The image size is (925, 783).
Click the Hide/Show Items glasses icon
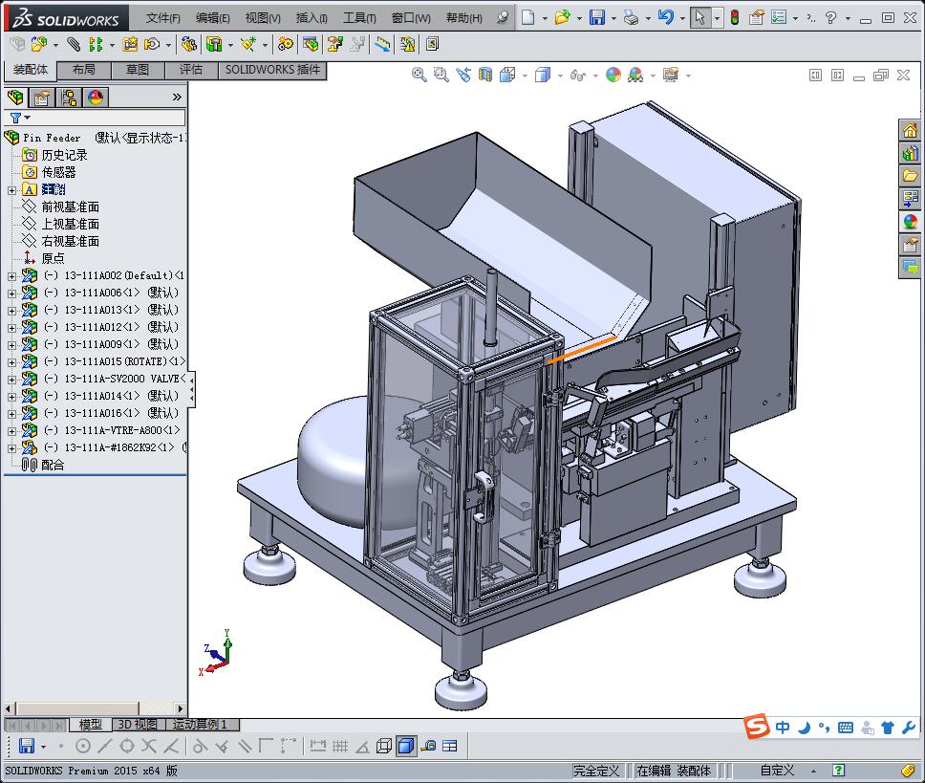(577, 75)
